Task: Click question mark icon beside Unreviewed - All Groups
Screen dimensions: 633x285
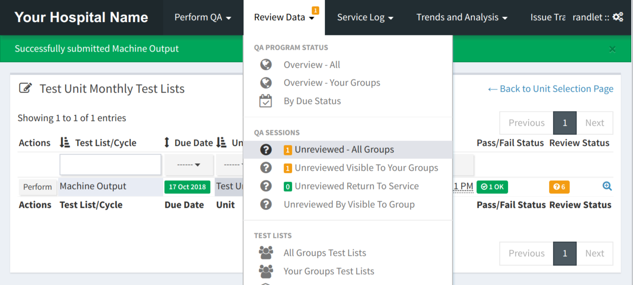Action: click(x=266, y=150)
